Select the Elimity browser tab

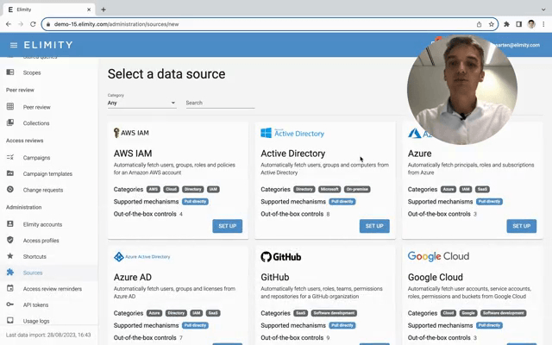tap(49, 9)
